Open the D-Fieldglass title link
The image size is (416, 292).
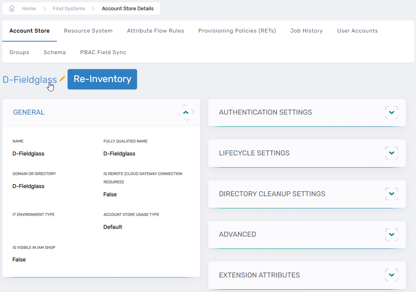[x=29, y=80]
